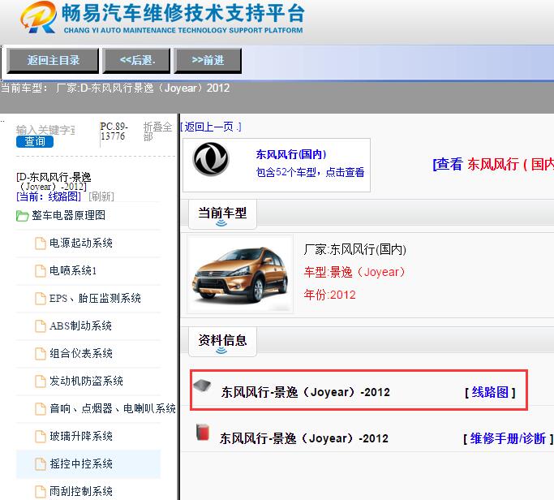Open 摇控中控系统 tree item
554x500 pixels.
tap(81, 464)
